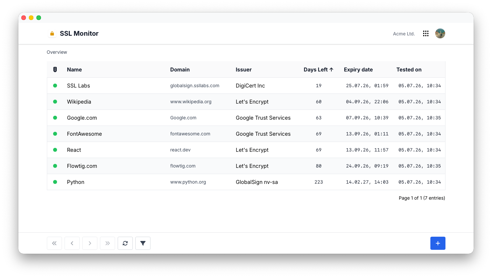Go to next page with right chevron
492x278 pixels.
click(x=90, y=243)
